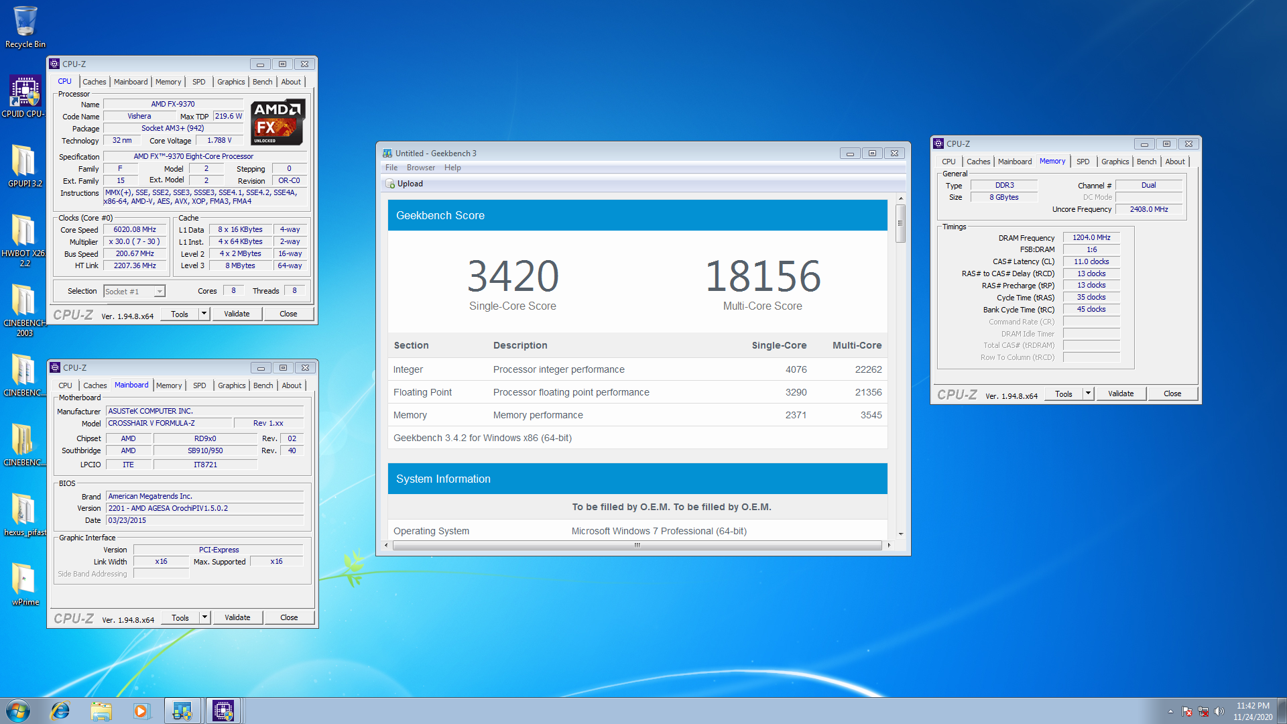This screenshot has height=724, width=1287.
Task: Switch to Caches tab in top CPU-Z window
Action: pos(95,82)
